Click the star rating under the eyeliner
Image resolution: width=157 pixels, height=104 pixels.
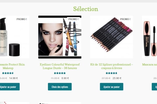tap(60, 73)
